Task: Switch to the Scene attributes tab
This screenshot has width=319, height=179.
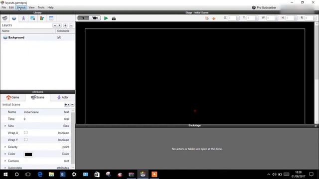Action: [38, 97]
